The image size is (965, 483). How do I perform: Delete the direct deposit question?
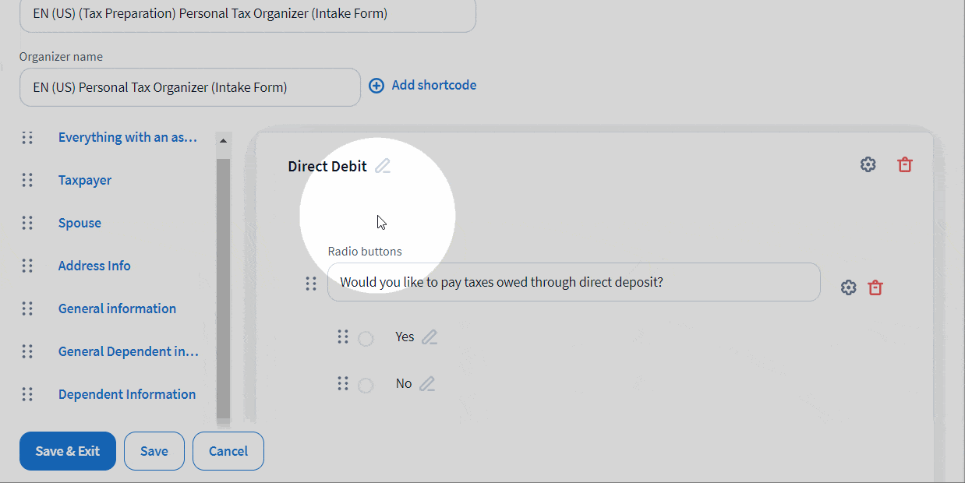click(875, 287)
